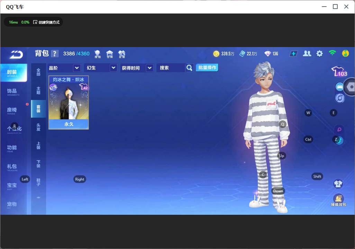Expand the 获得时间 sort dropdown

point(137,68)
